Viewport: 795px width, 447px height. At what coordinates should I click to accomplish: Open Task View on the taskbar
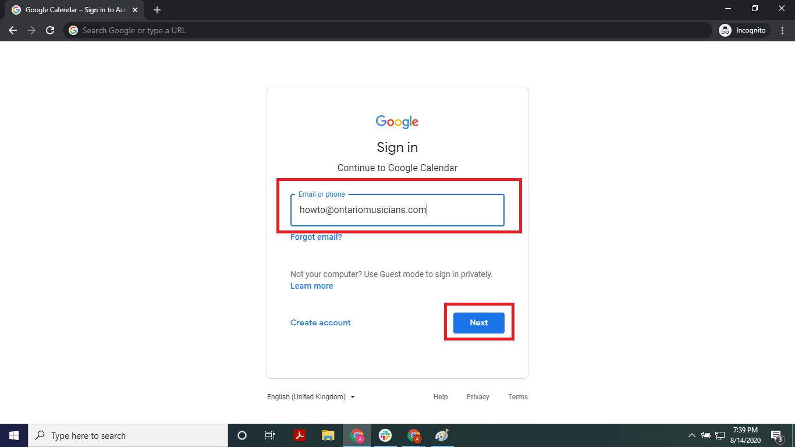coord(270,435)
